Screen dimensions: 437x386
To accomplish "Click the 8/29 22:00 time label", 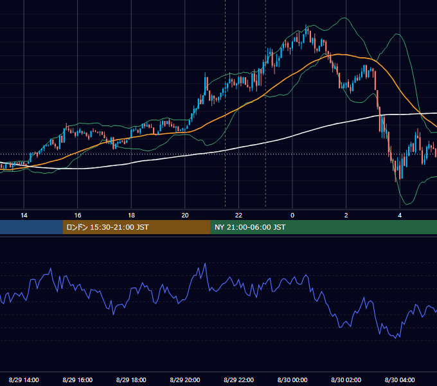I will pyautogui.click(x=238, y=380).
